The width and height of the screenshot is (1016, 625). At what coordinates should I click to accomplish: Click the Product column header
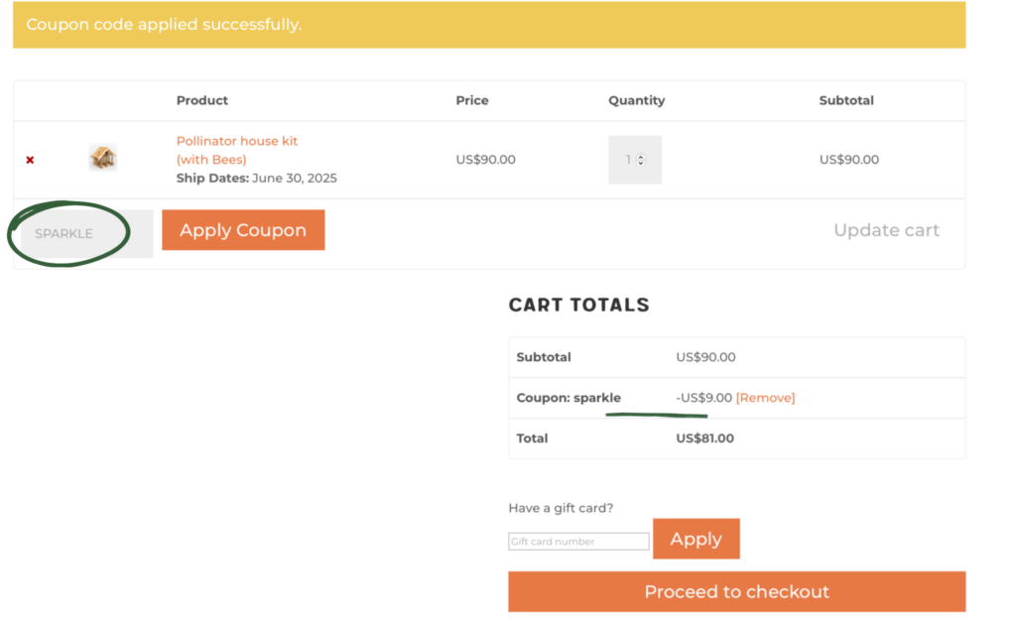pyautogui.click(x=202, y=100)
